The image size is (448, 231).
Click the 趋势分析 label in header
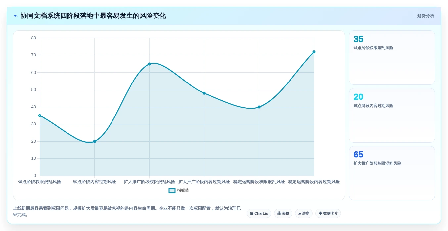426,16
